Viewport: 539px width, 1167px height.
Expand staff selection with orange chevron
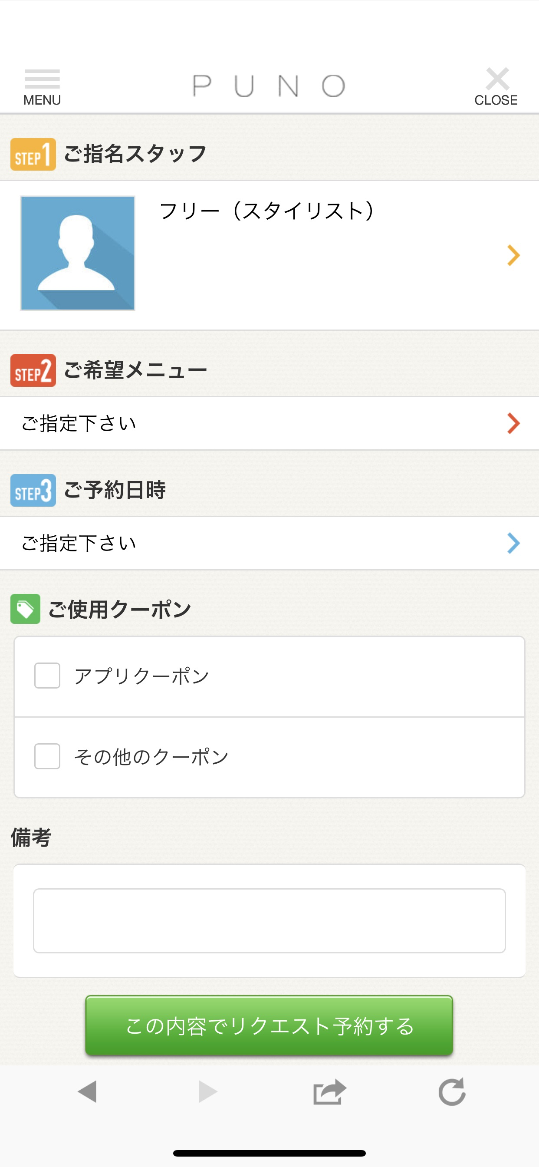point(513,255)
